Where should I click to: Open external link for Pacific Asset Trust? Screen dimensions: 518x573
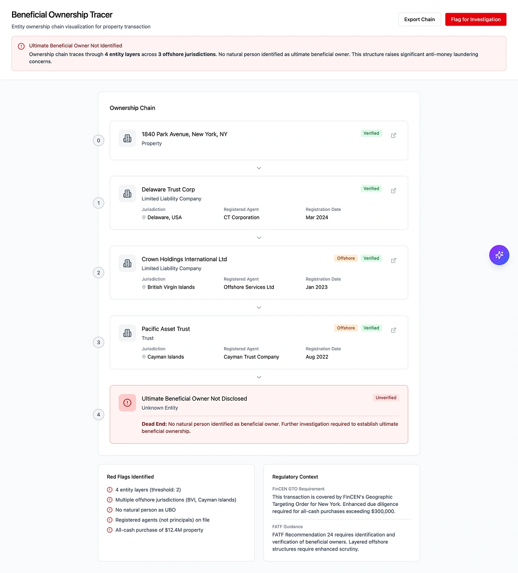393,330
